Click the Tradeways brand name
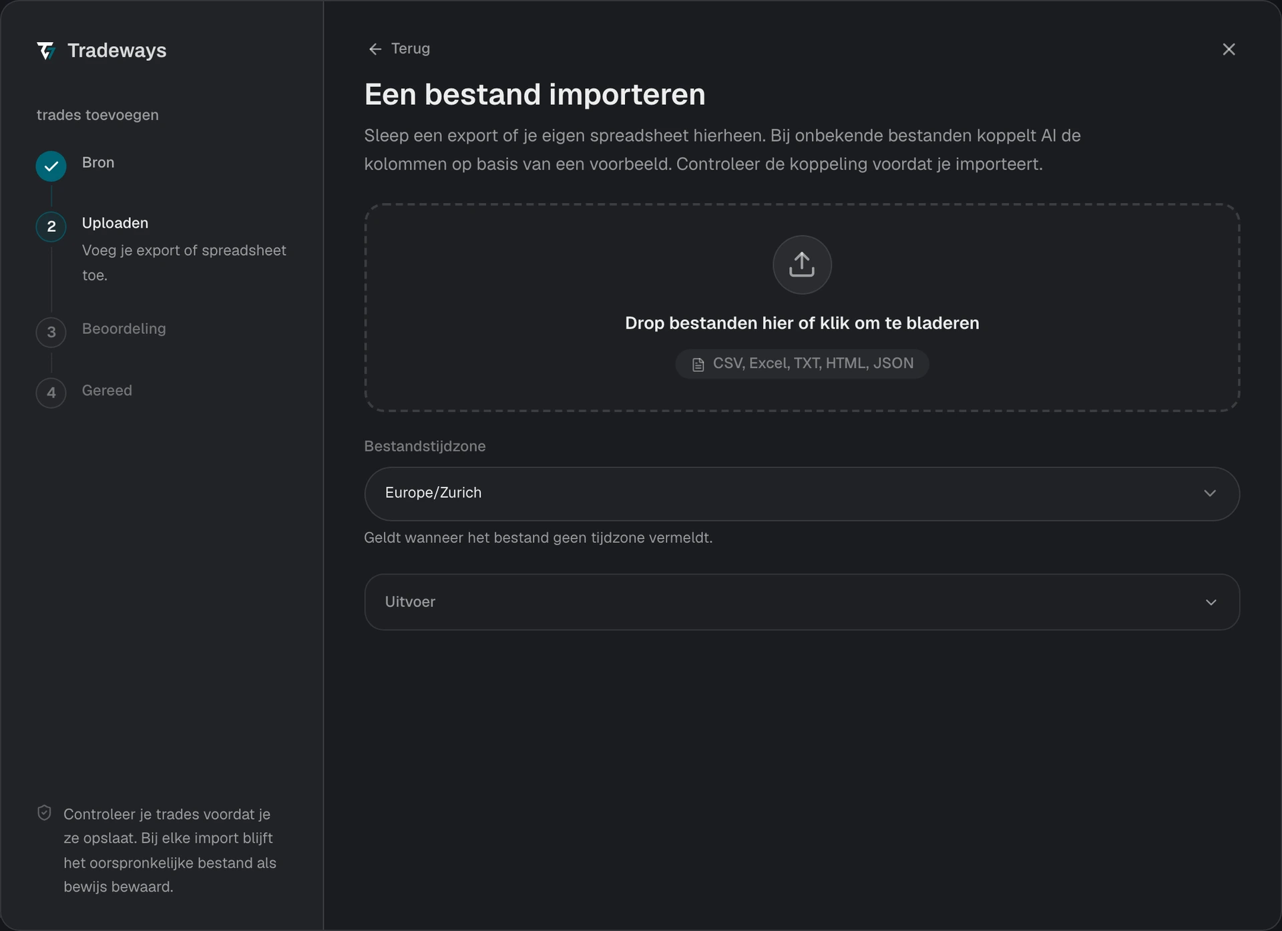The height and width of the screenshot is (931, 1282). 117,51
